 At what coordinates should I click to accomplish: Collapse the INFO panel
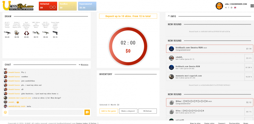click(x=172, y=16)
